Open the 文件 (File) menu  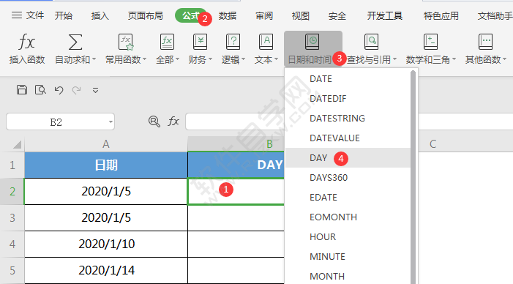pyautogui.click(x=35, y=15)
